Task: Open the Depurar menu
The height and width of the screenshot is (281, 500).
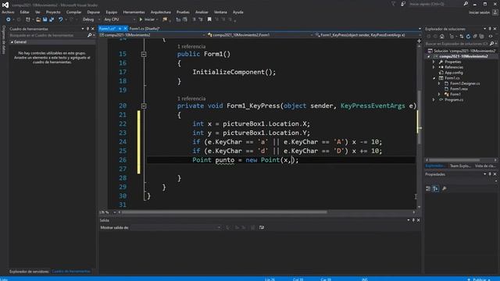Action: [x=94, y=12]
